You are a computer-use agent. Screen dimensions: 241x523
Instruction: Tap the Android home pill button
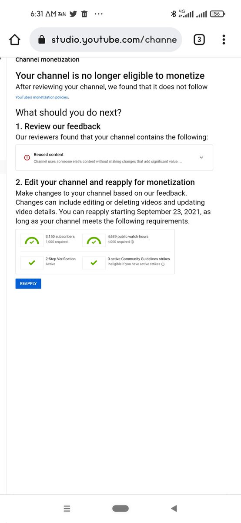(x=120, y=508)
